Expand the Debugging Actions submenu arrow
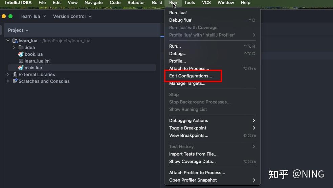The image size is (333, 188). [254, 120]
